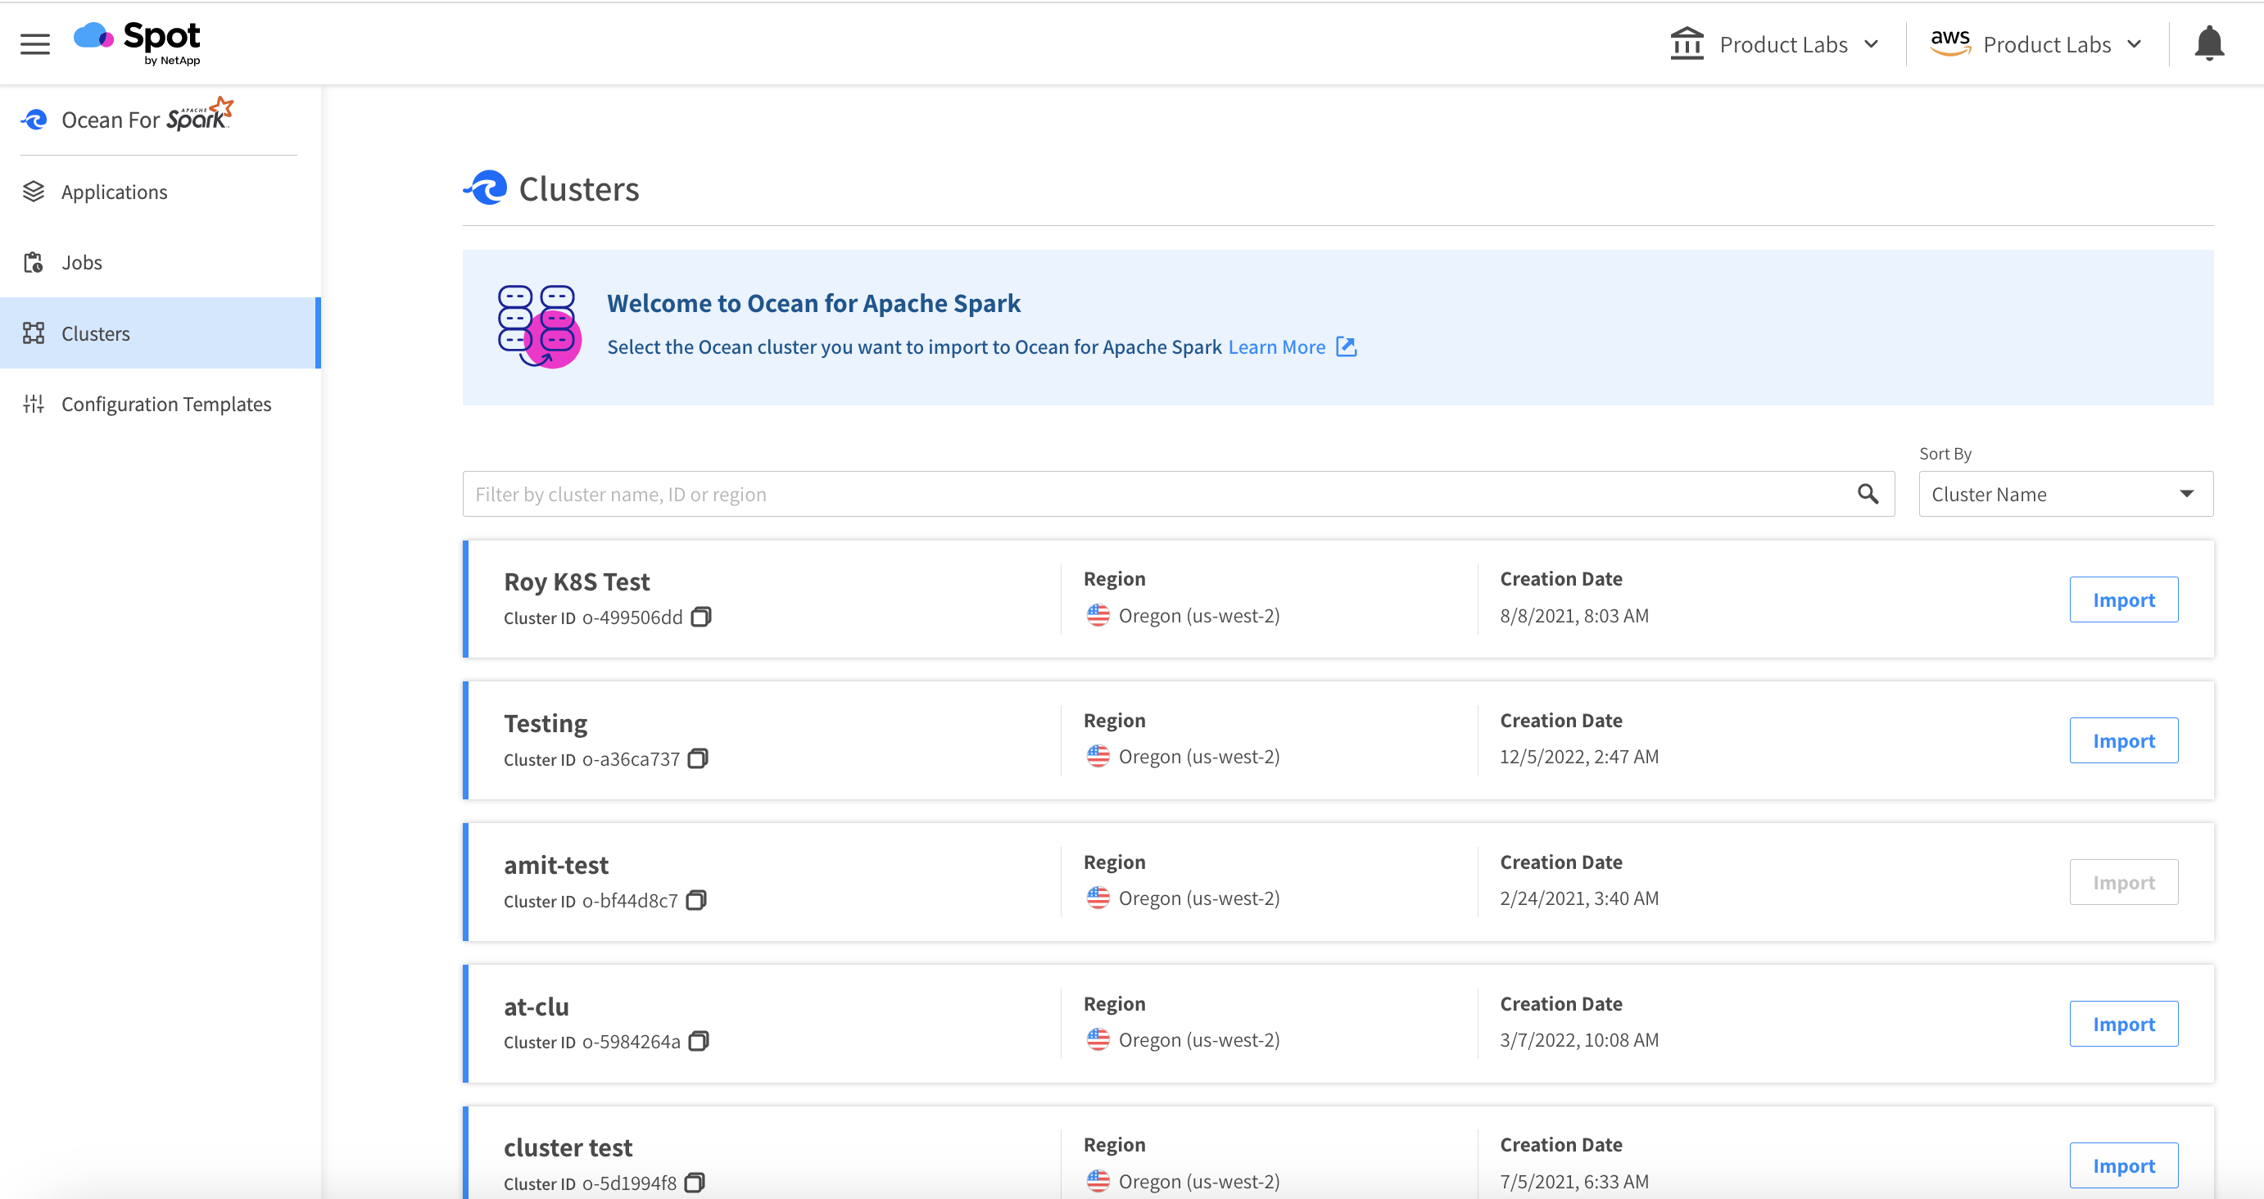Viewport: 2264px width, 1199px height.
Task: Open the Learn More external link icon
Action: (1346, 347)
